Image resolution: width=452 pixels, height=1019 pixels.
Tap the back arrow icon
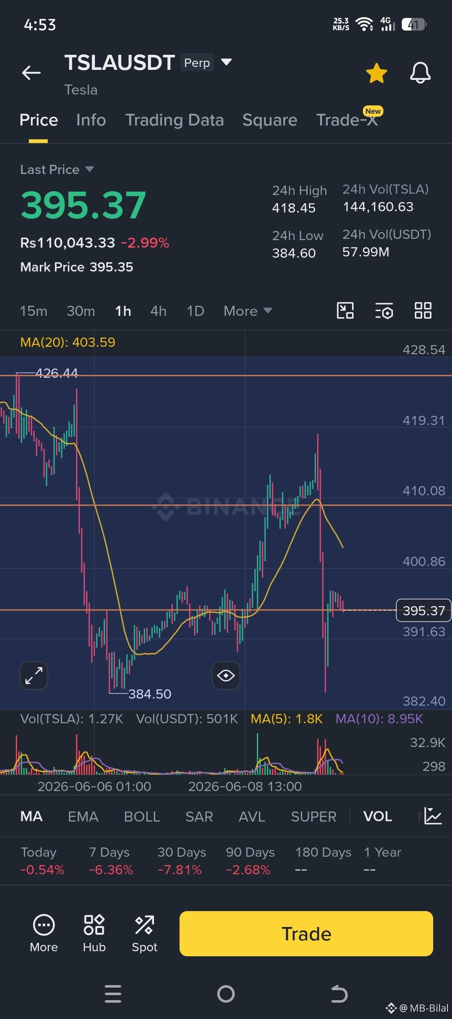[x=31, y=72]
